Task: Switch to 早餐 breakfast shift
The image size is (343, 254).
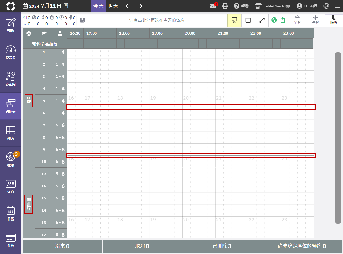Action: (297, 20)
